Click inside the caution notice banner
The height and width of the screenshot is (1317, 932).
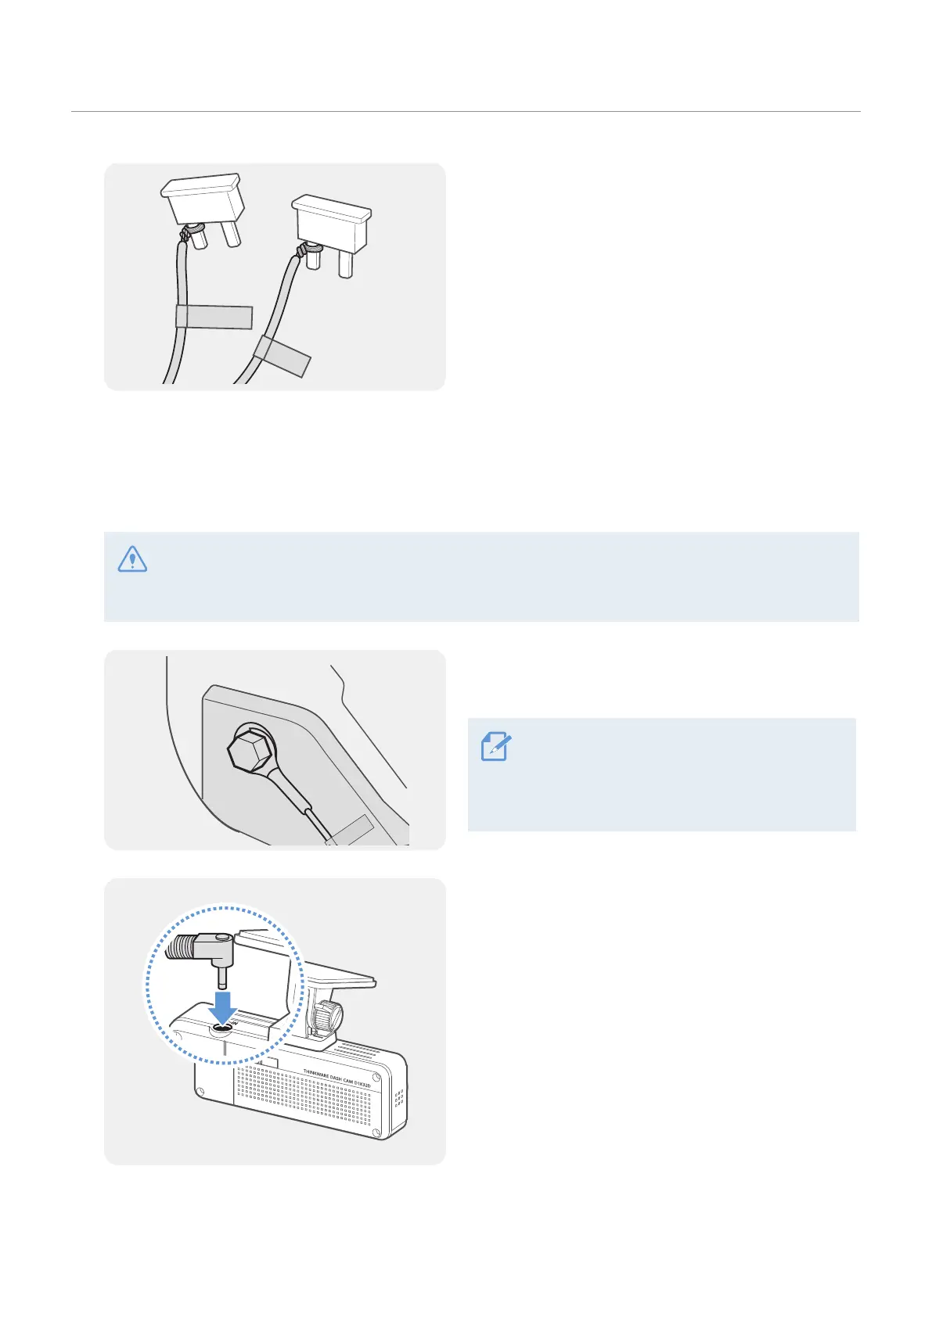click(x=481, y=577)
